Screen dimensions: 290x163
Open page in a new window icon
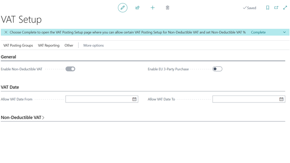[276, 8]
